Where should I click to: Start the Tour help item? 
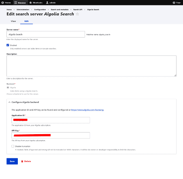tap(177, 2)
